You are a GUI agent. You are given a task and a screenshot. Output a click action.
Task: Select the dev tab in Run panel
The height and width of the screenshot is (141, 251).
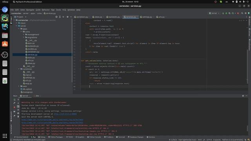(x=37, y=96)
